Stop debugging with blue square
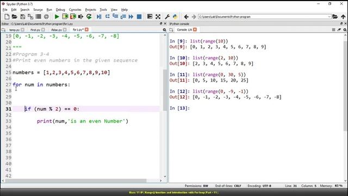The image size is (348, 196). point(139,17)
